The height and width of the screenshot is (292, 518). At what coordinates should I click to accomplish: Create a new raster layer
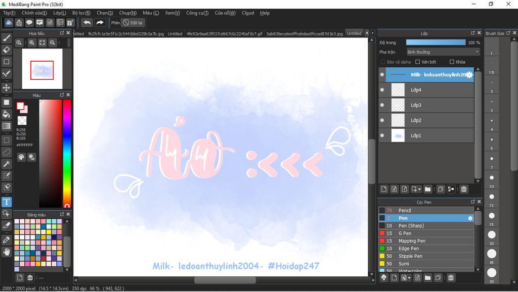coord(384,189)
